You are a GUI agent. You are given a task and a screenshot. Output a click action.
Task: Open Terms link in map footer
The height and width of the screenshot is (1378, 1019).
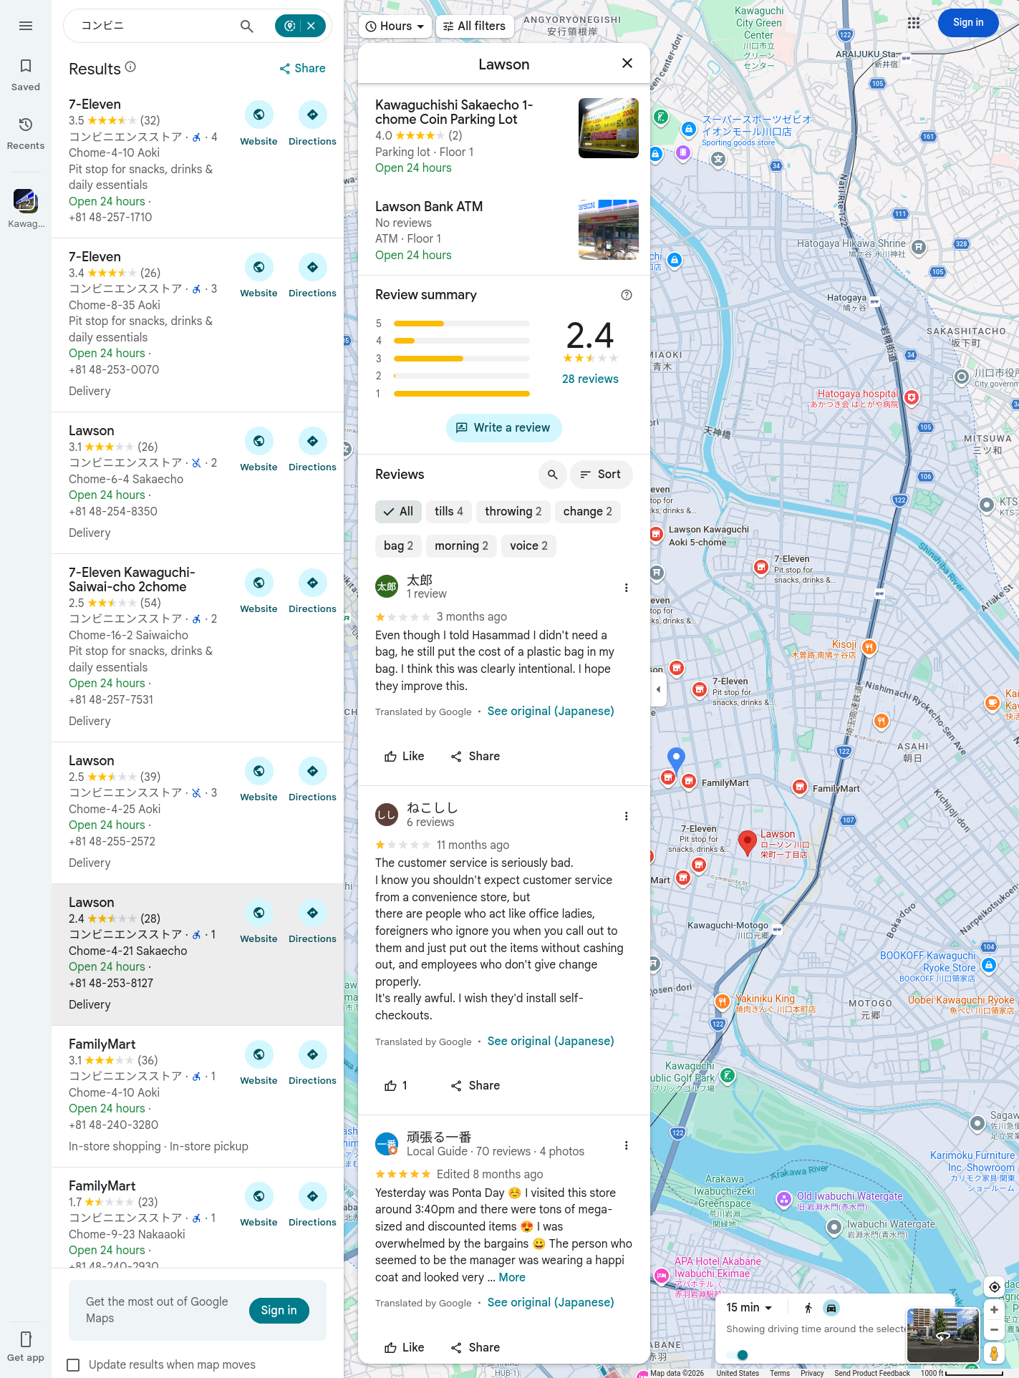tap(780, 1373)
